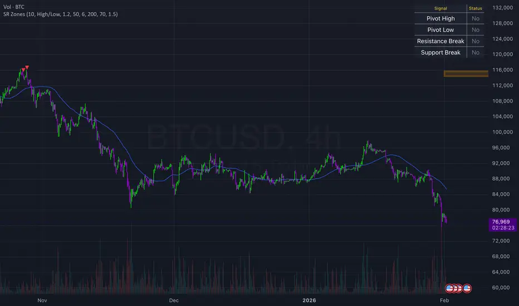Screen dimensions: 519x306
Task: Click the right red pivot high triangle marker
Action: pyautogui.click(x=27, y=67)
